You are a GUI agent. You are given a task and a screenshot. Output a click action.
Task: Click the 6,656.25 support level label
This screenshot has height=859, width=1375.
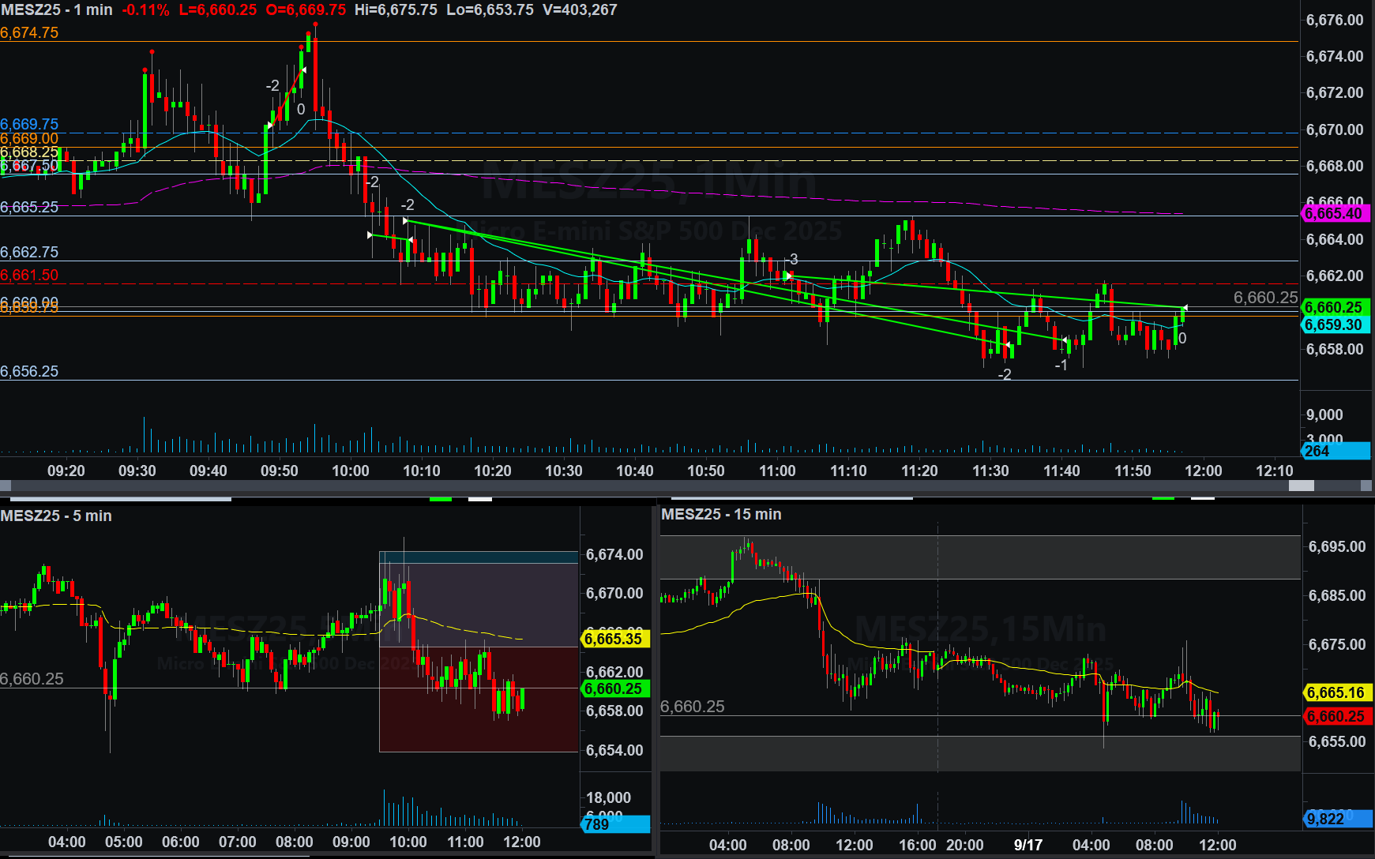pyautogui.click(x=29, y=371)
